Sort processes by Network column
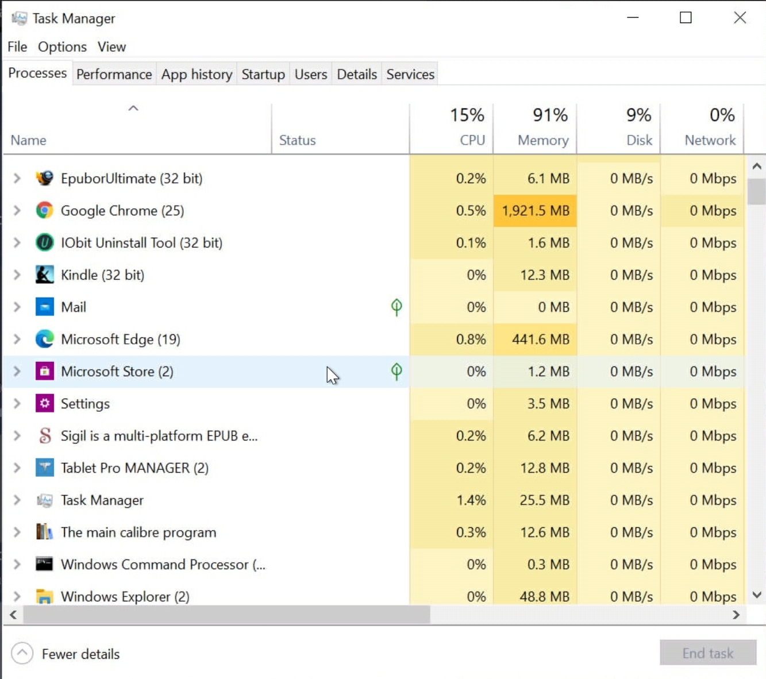This screenshot has height=679, width=766. 702,129
